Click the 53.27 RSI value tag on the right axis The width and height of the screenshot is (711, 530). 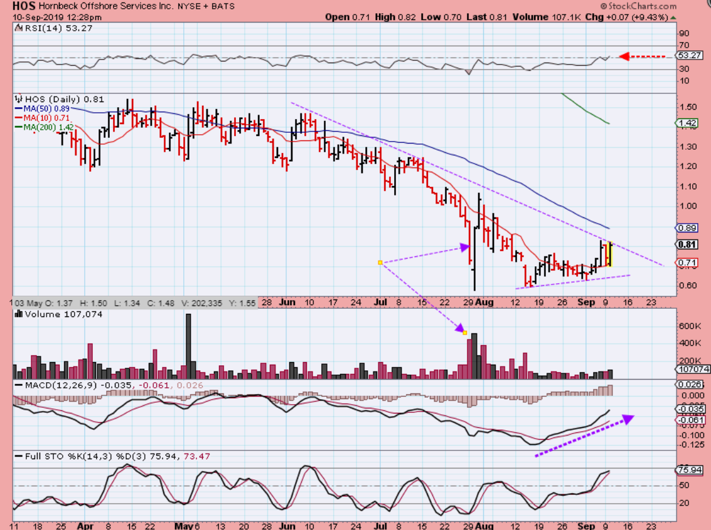[690, 55]
